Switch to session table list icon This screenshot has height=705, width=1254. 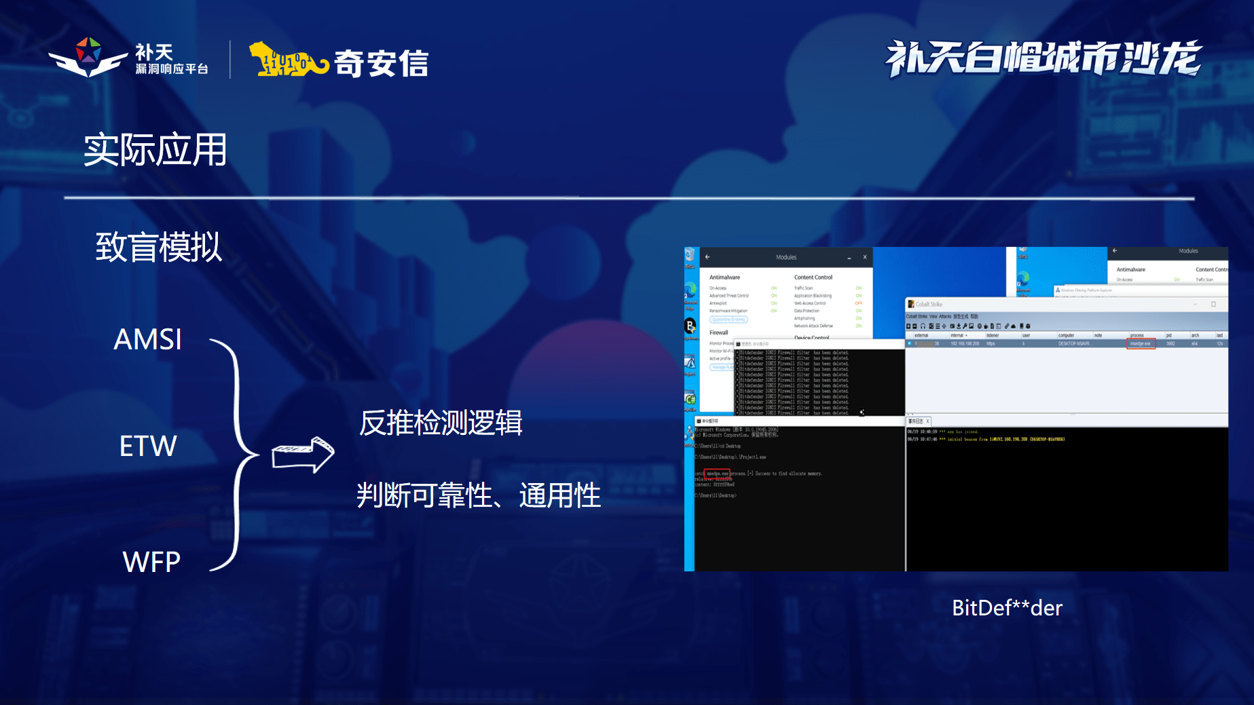click(x=938, y=326)
